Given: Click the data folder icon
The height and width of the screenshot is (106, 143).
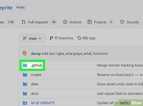Looking at the screenshot, I should 25,84.
